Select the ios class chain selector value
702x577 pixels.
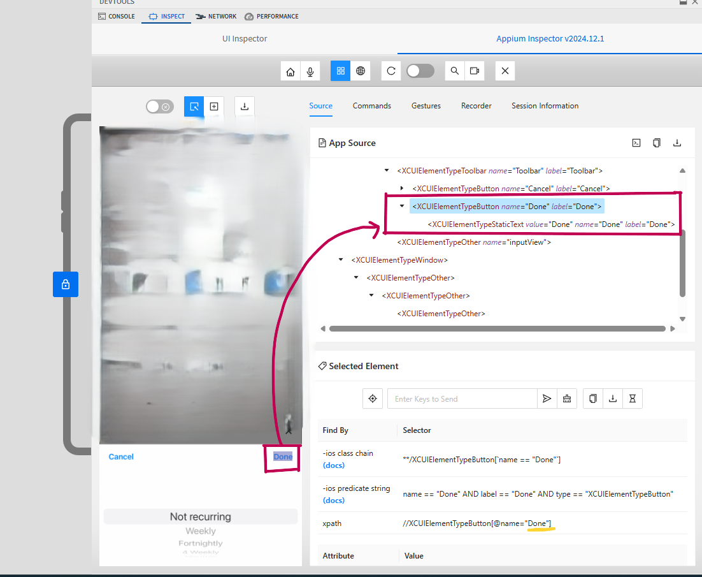[x=482, y=460]
